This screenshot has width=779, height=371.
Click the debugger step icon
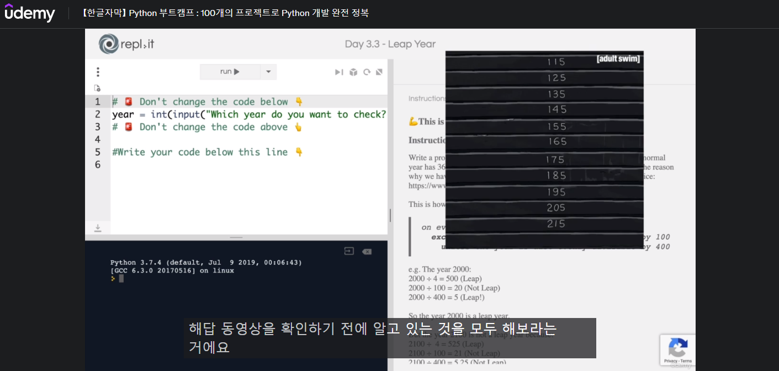click(x=339, y=72)
